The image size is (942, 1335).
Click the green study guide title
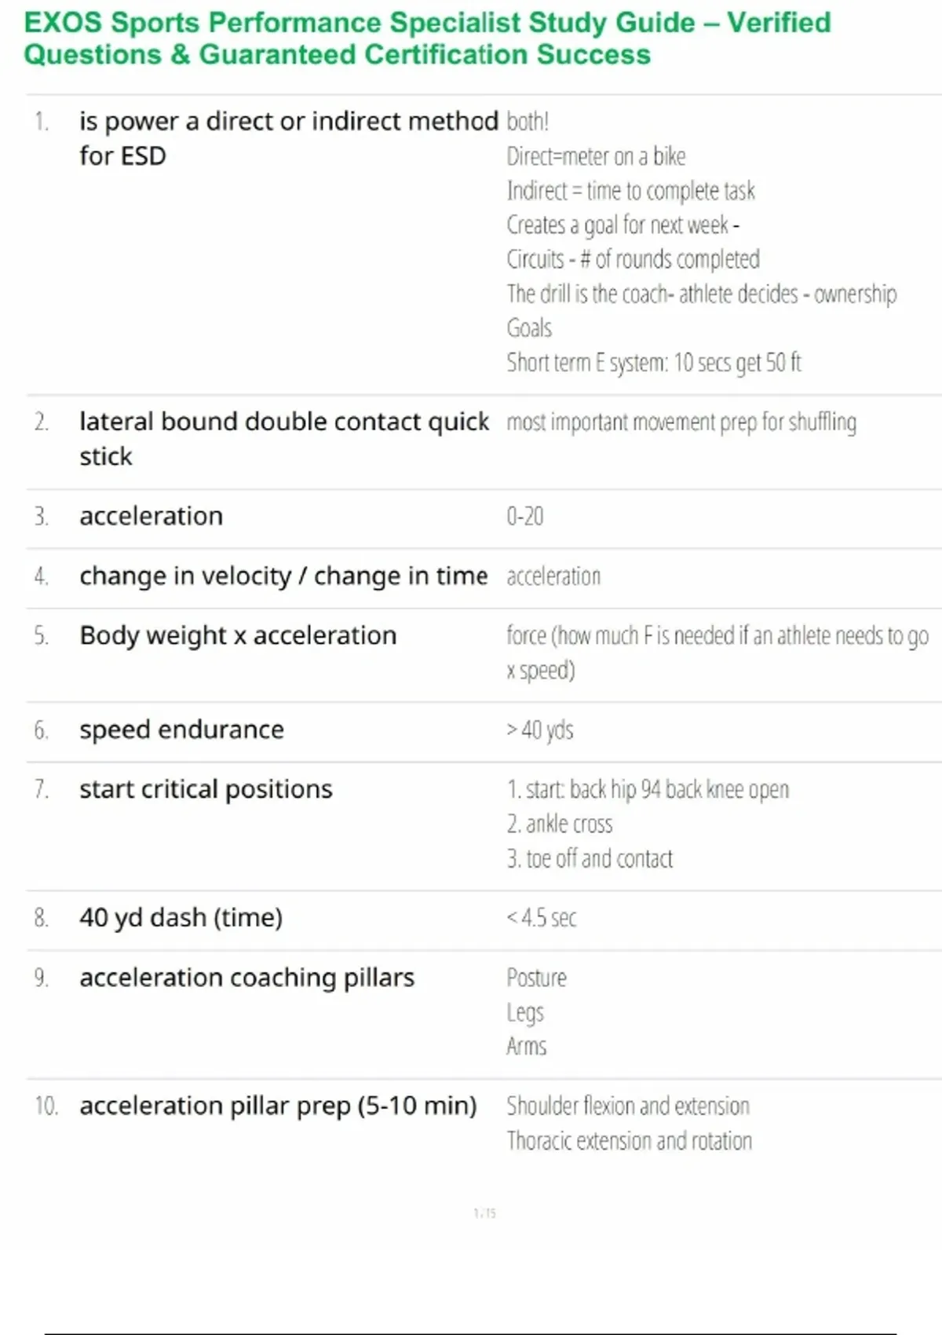(427, 38)
